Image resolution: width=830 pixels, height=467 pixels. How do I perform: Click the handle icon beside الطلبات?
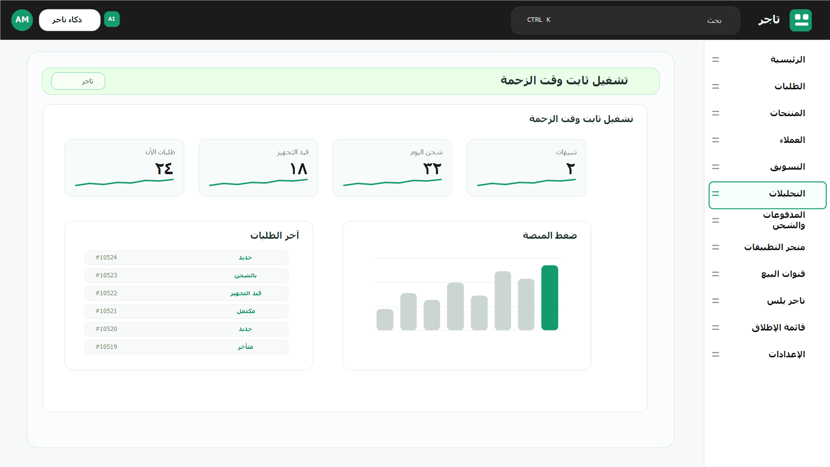(715, 86)
